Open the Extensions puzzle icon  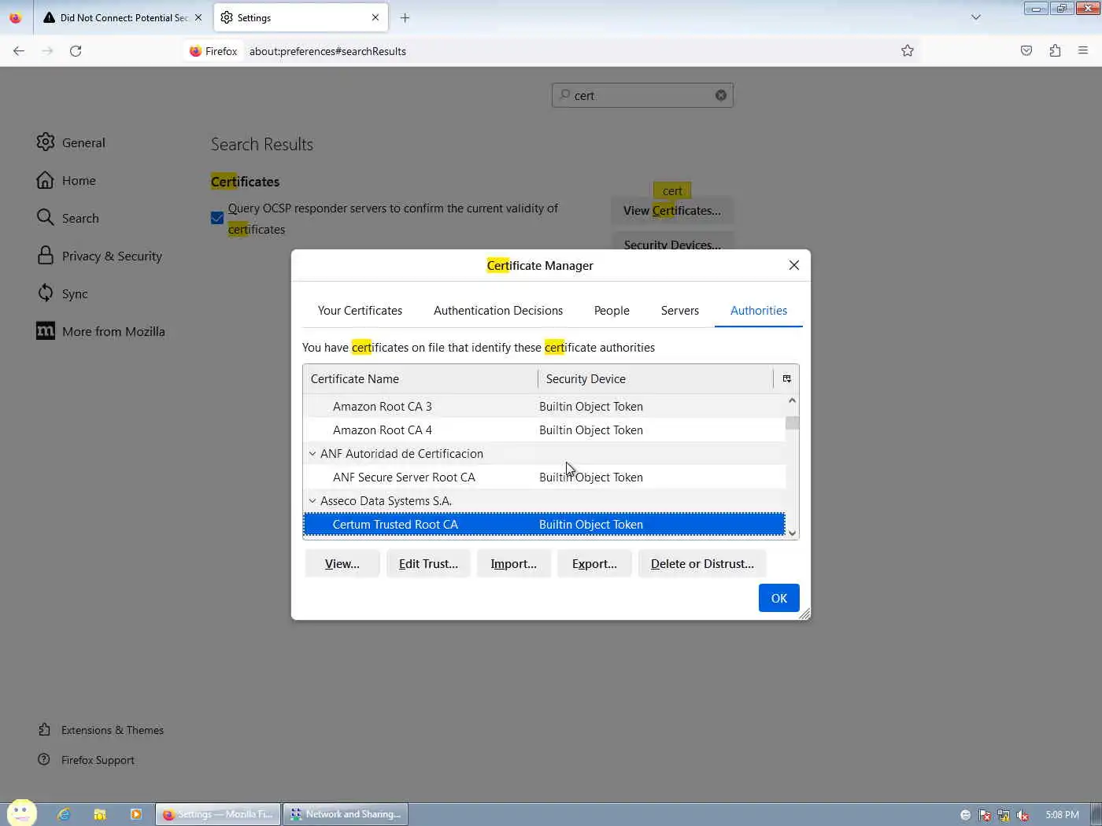coord(1055,51)
